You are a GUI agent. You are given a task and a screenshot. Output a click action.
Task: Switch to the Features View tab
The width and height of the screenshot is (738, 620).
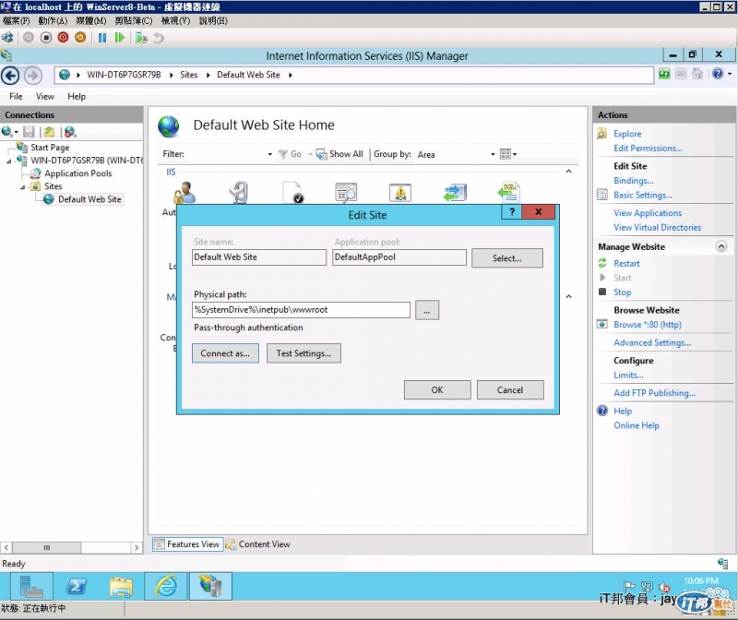coord(187,544)
